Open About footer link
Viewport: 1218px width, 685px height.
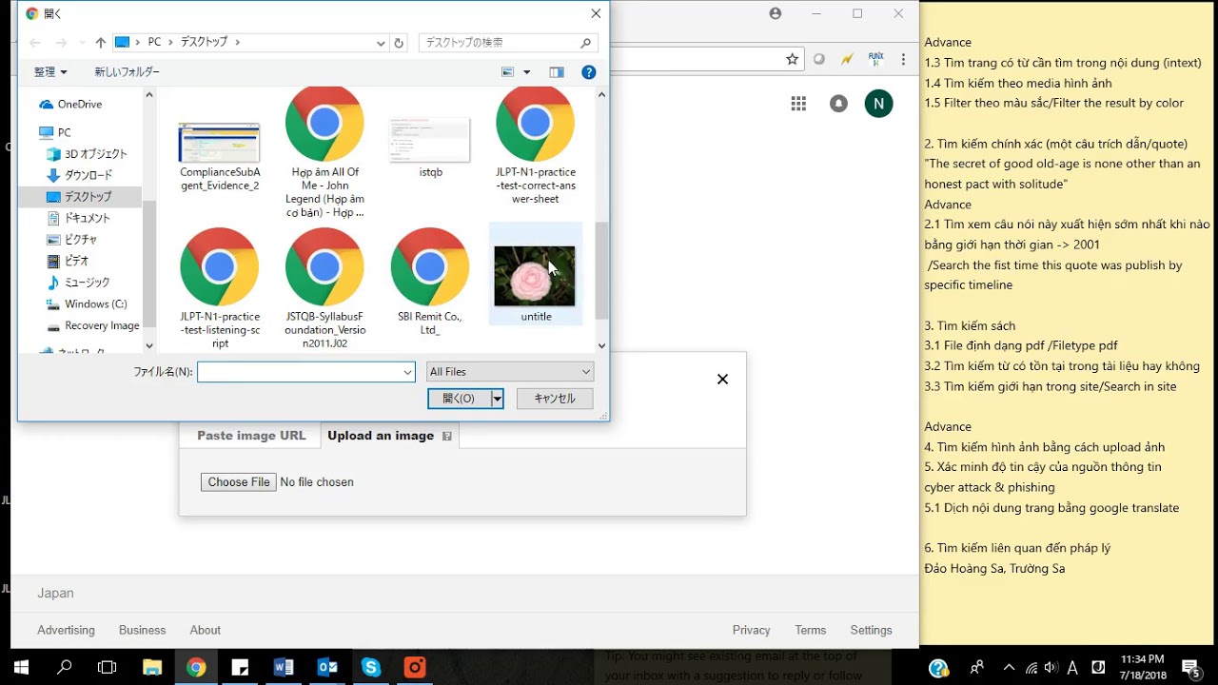(205, 630)
